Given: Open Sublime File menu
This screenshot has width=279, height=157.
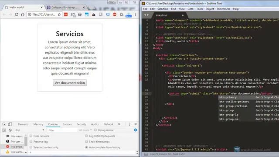Looking at the screenshot, I should click(x=145, y=9).
